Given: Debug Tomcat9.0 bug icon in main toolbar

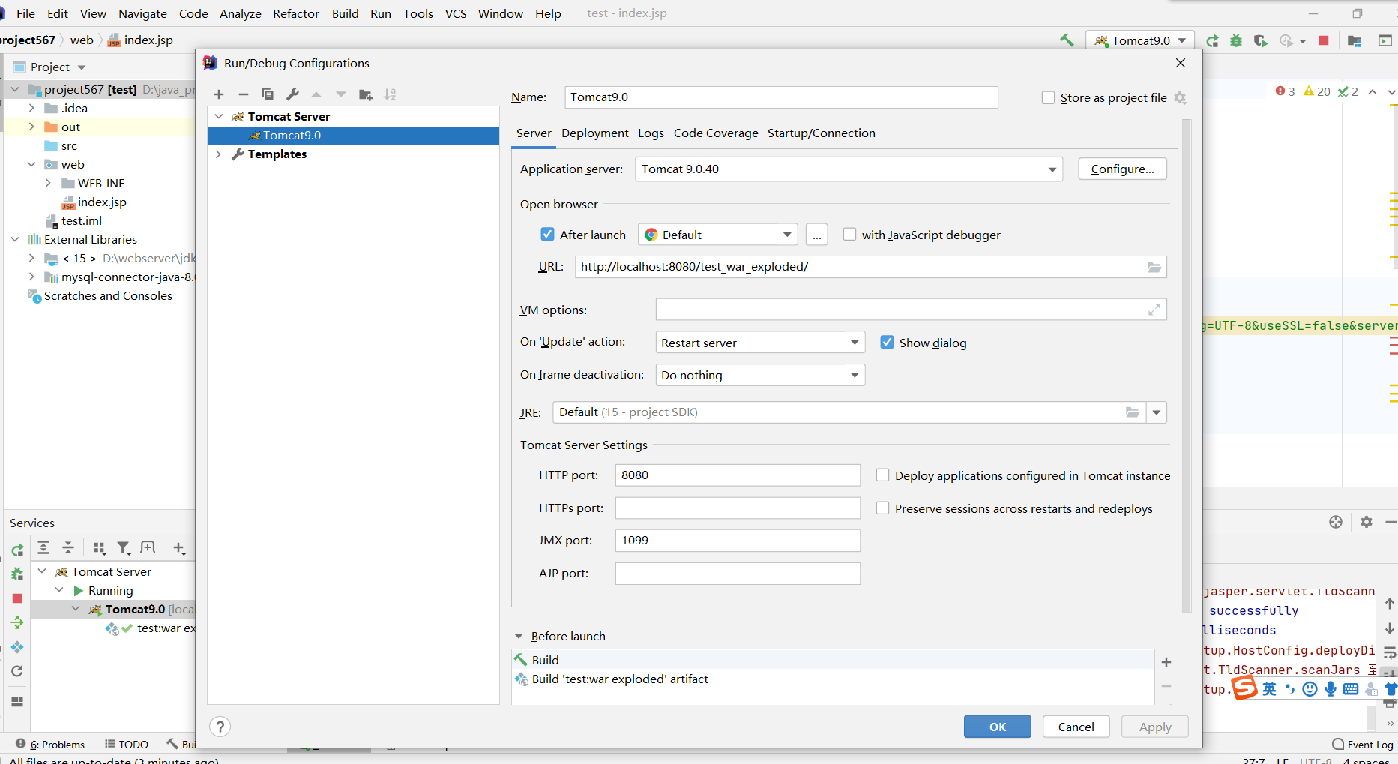Looking at the screenshot, I should click(1236, 40).
